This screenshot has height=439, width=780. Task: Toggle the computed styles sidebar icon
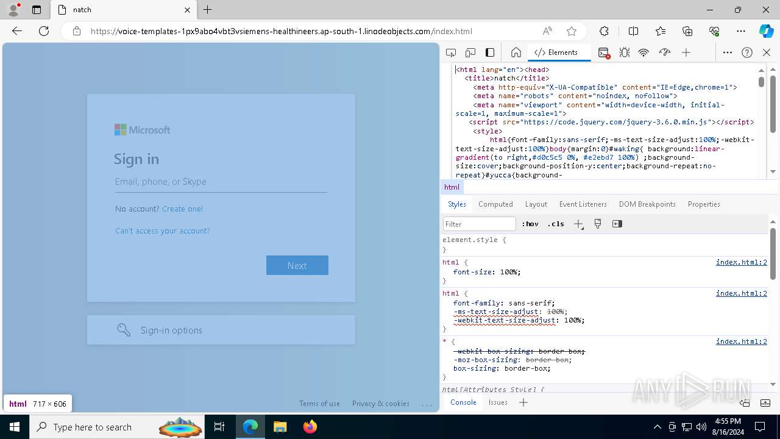[617, 224]
